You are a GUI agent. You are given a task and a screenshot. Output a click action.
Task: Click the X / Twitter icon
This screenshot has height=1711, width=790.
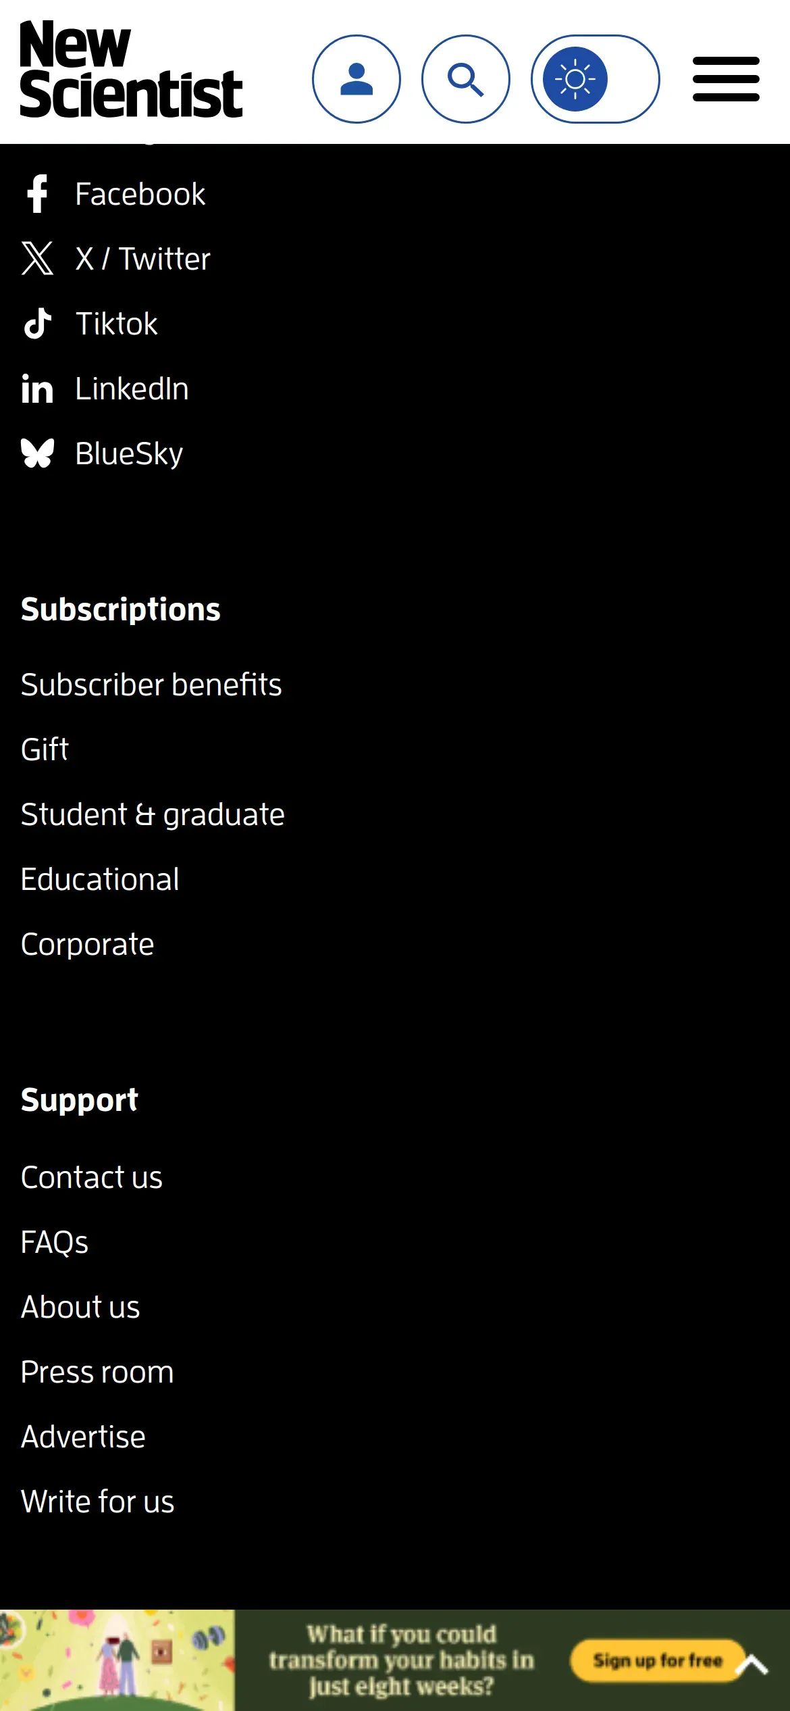point(37,259)
